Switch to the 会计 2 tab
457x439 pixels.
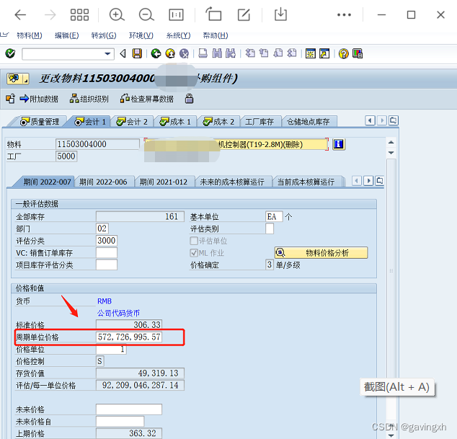click(x=132, y=121)
